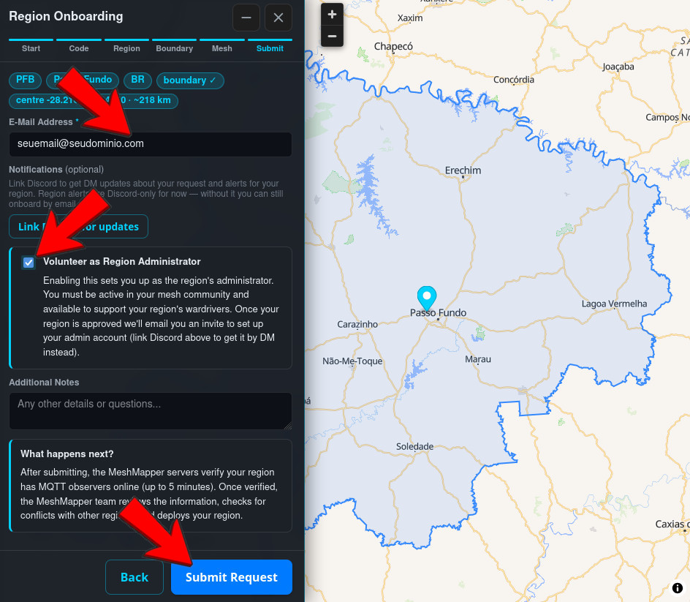This screenshot has height=602, width=690.
Task: Zoom in the map with plus button
Action: [332, 15]
